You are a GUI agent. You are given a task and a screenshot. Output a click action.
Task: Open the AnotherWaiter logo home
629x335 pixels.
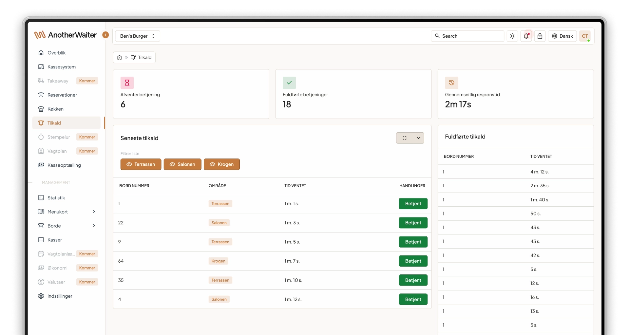tap(66, 35)
